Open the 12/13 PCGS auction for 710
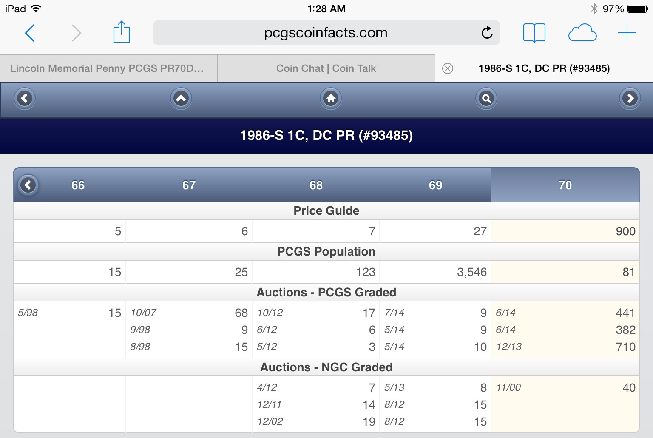The height and width of the screenshot is (438, 653). 565,347
